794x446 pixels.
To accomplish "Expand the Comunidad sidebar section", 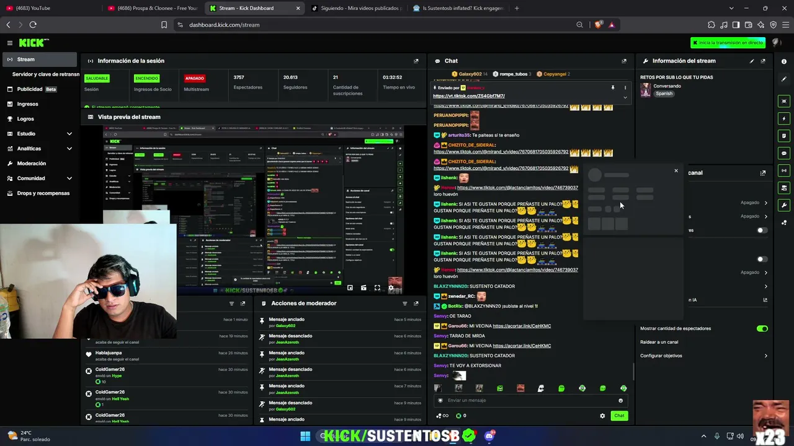I will pos(69,178).
